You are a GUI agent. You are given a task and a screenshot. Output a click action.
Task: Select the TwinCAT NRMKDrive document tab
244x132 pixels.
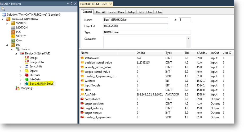click(x=93, y=4)
